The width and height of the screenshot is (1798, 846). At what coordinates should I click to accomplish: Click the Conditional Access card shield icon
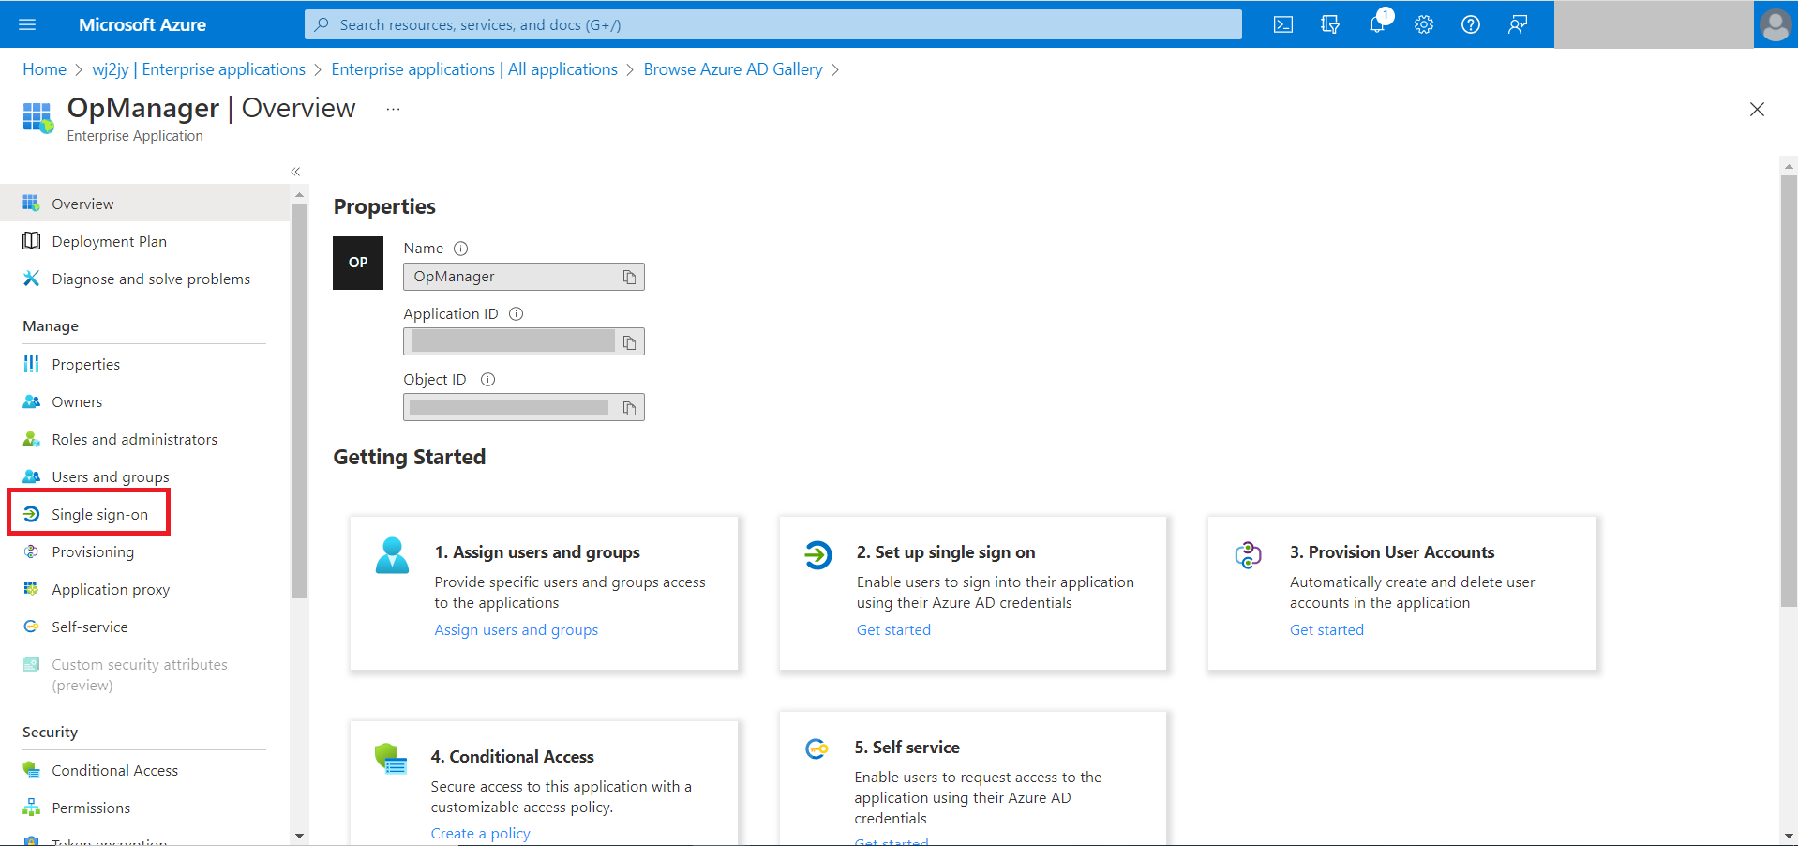(390, 758)
